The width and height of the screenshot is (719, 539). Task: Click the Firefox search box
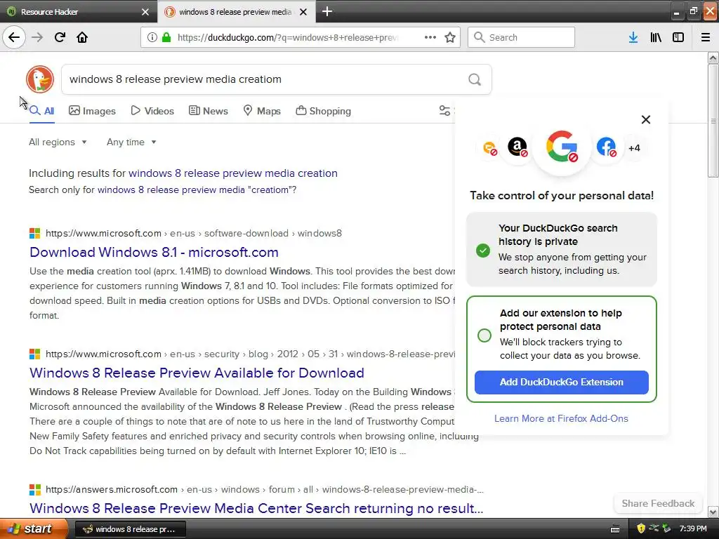tap(522, 37)
